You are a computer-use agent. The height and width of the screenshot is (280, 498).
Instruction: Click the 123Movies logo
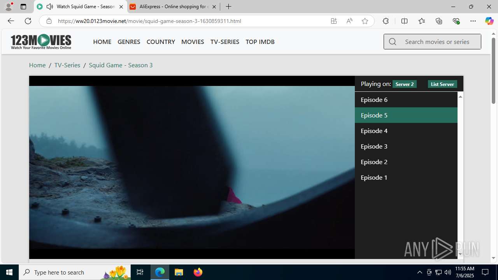41,42
